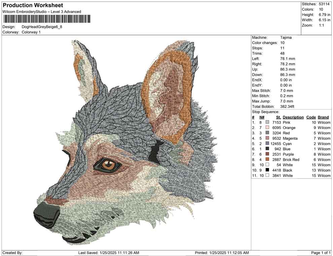Click the Purple thread color swatch
This screenshot has width=333, height=256.
[267, 154]
